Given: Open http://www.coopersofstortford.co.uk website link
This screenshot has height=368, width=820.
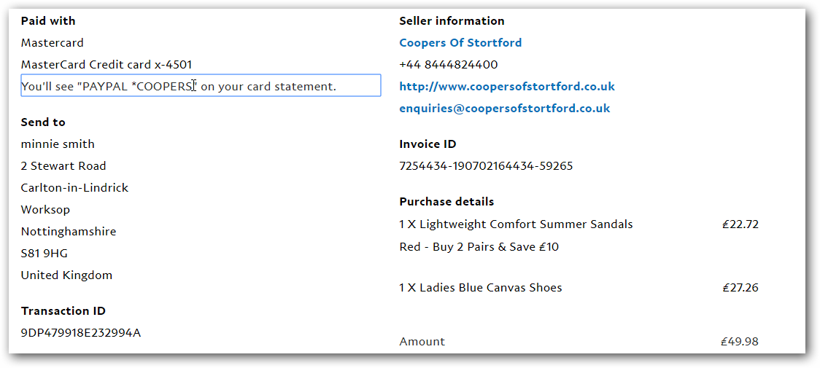Looking at the screenshot, I should [507, 86].
